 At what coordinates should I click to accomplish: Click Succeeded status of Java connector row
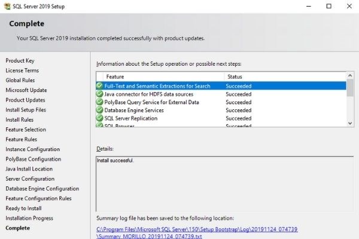pyautogui.click(x=239, y=94)
